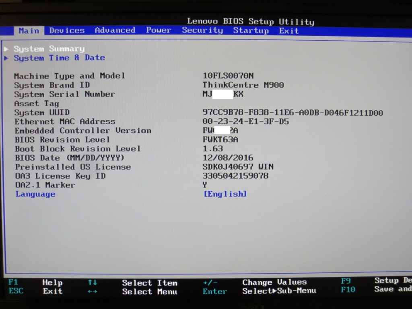Click the value SDK0J40697 WIN
Viewport: 412px width, 309px height.
[x=238, y=167]
